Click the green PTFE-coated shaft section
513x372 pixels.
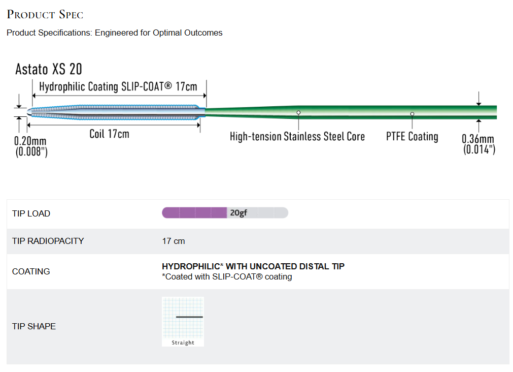tap(351, 112)
